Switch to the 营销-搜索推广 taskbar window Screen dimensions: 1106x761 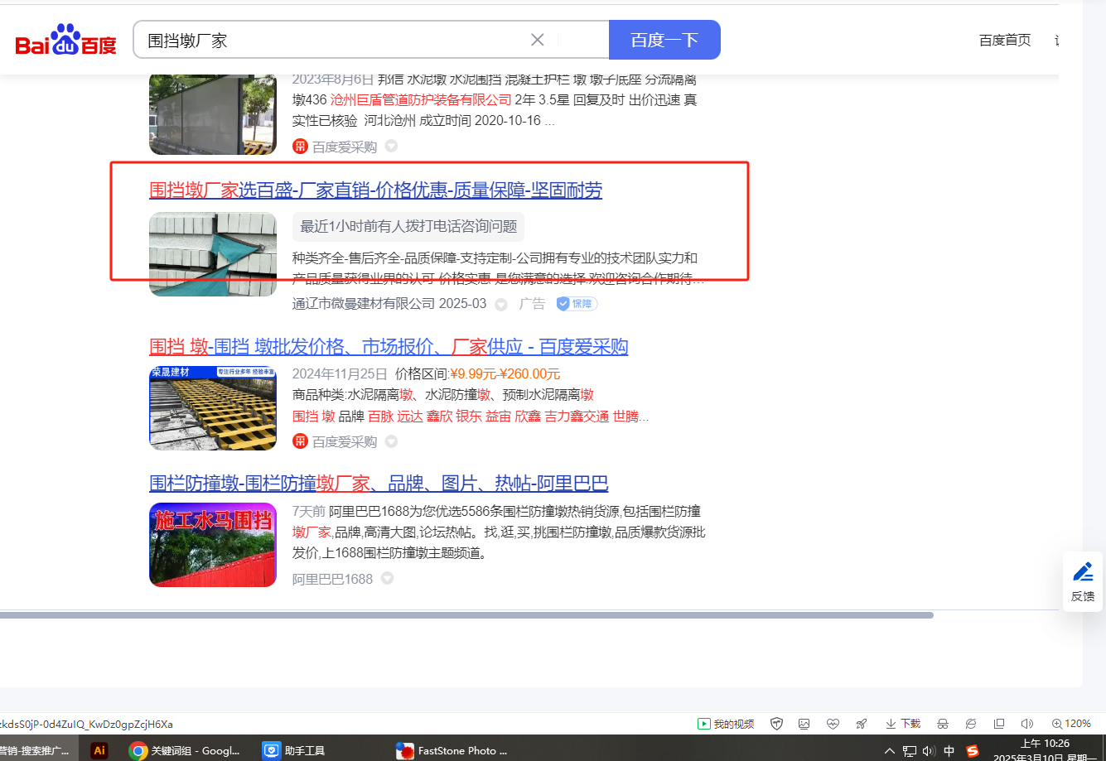coord(40,750)
